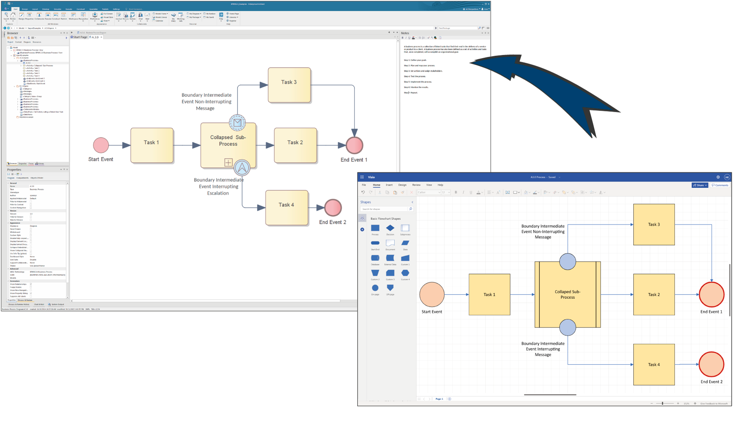Collapse the Shapes panel using its chevron
733x424 pixels.
[x=412, y=202]
